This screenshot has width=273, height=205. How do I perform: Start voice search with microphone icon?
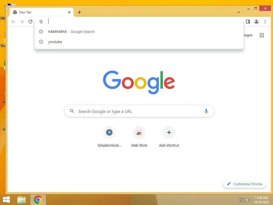tap(206, 111)
